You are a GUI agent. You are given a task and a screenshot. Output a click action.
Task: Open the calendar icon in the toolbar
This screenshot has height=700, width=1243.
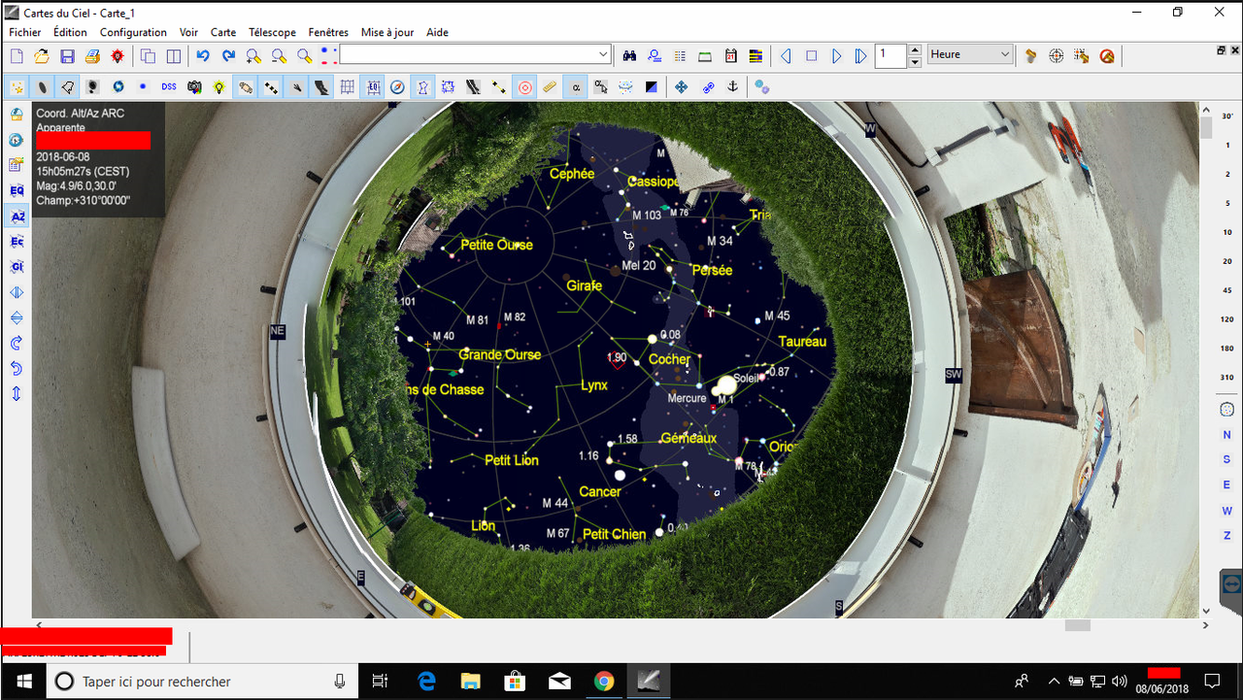730,56
